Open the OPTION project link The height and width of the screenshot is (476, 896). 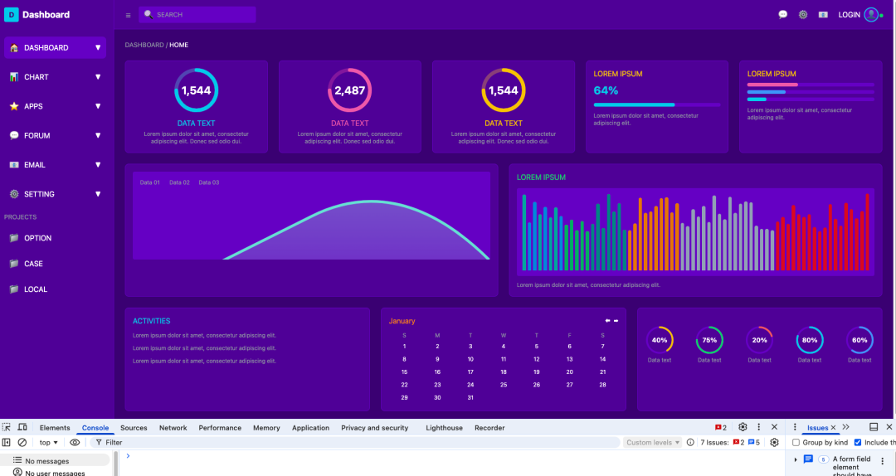click(x=37, y=238)
